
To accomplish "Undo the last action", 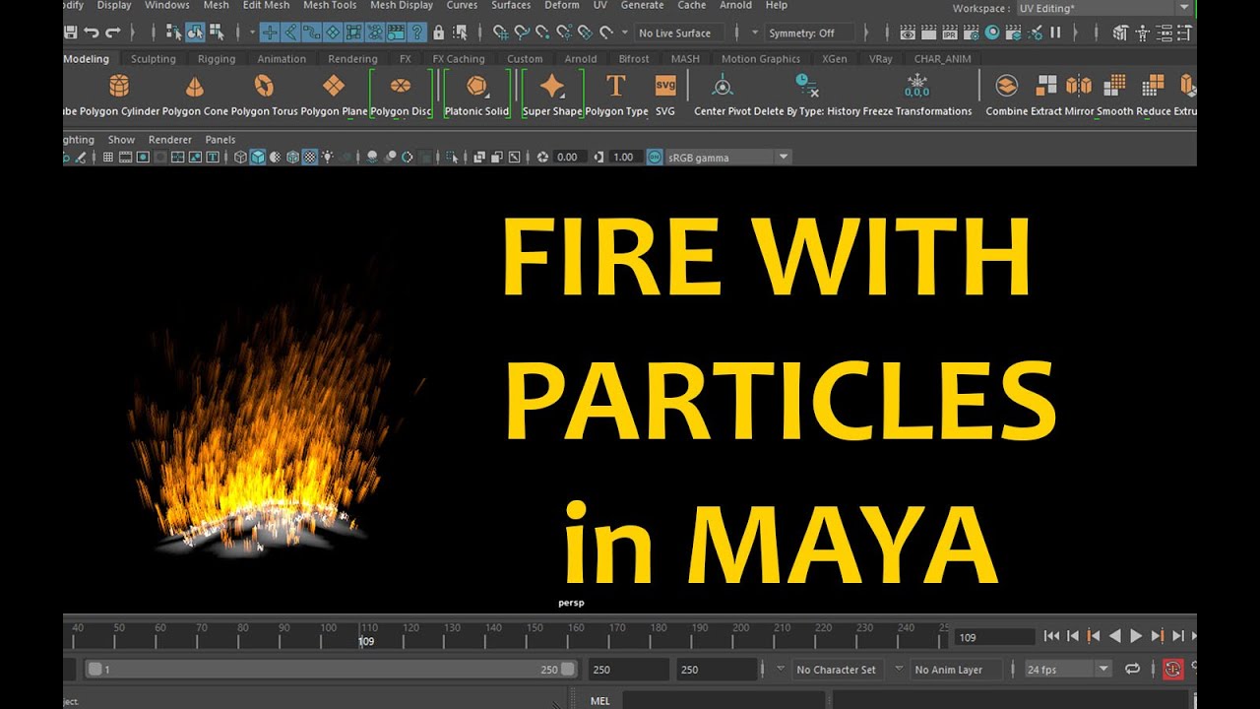I will click(92, 32).
